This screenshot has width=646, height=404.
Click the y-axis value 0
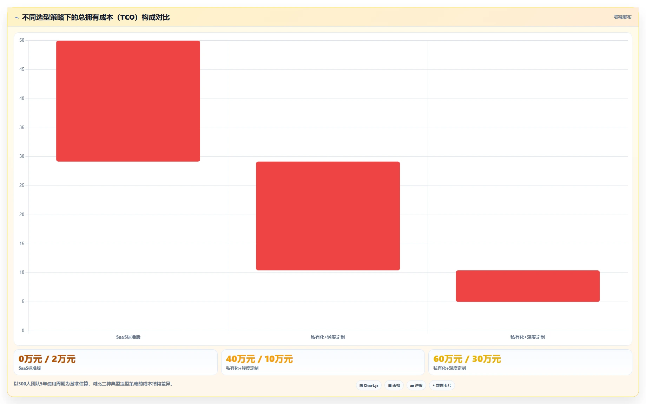23,331
